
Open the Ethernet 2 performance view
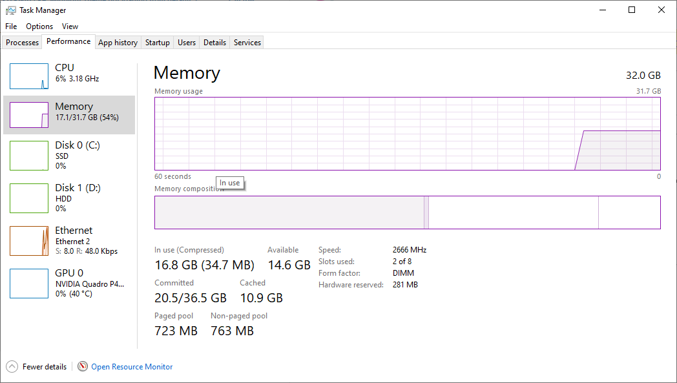coord(68,241)
